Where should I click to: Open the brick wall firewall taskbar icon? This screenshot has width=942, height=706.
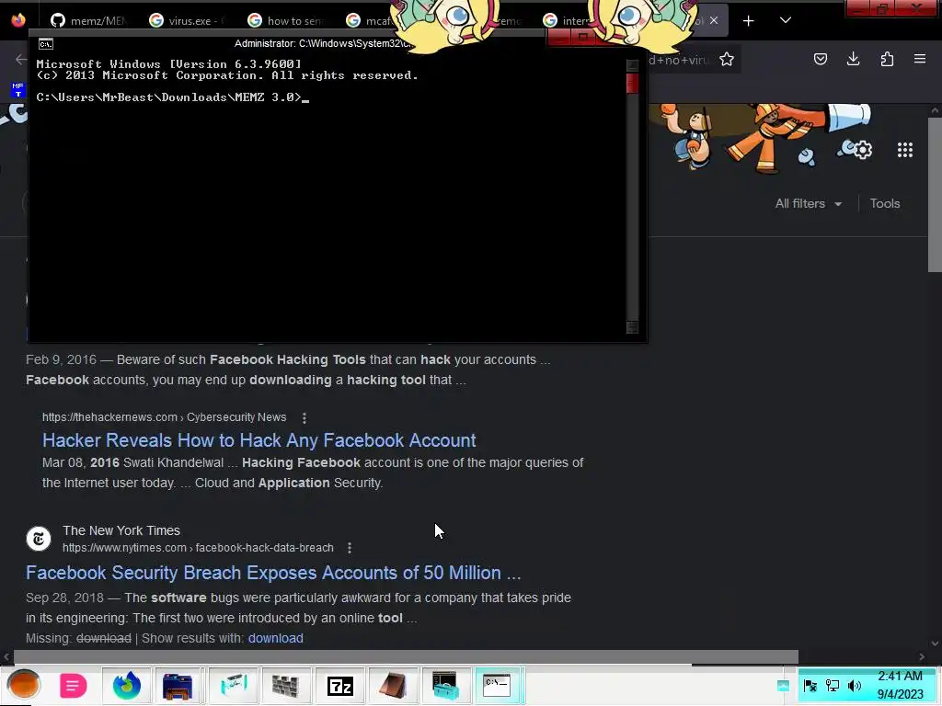pos(286,685)
